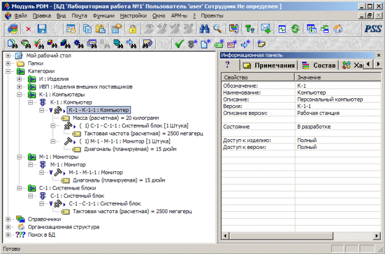Expand the Мой рабочий стол node
Screen dimensions: 385x254
click(x=8, y=56)
